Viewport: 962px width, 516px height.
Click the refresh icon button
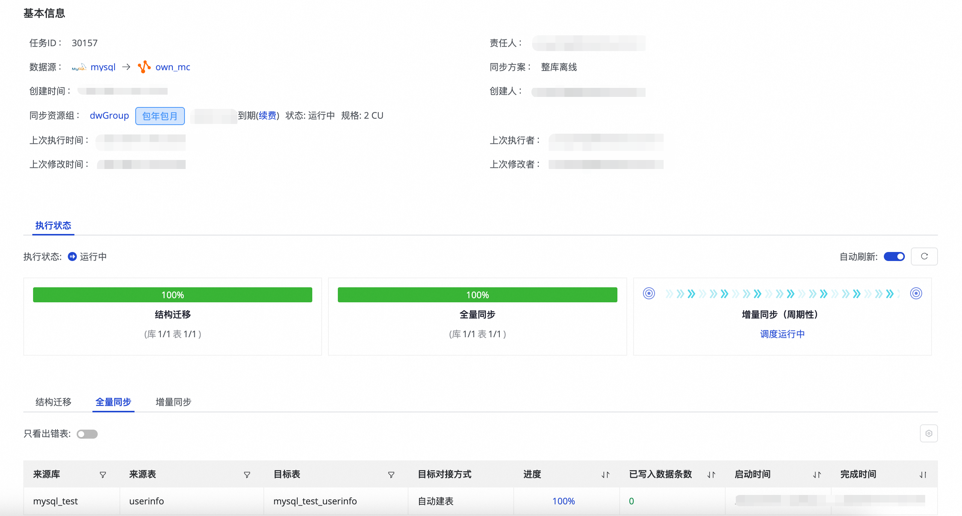(x=924, y=256)
